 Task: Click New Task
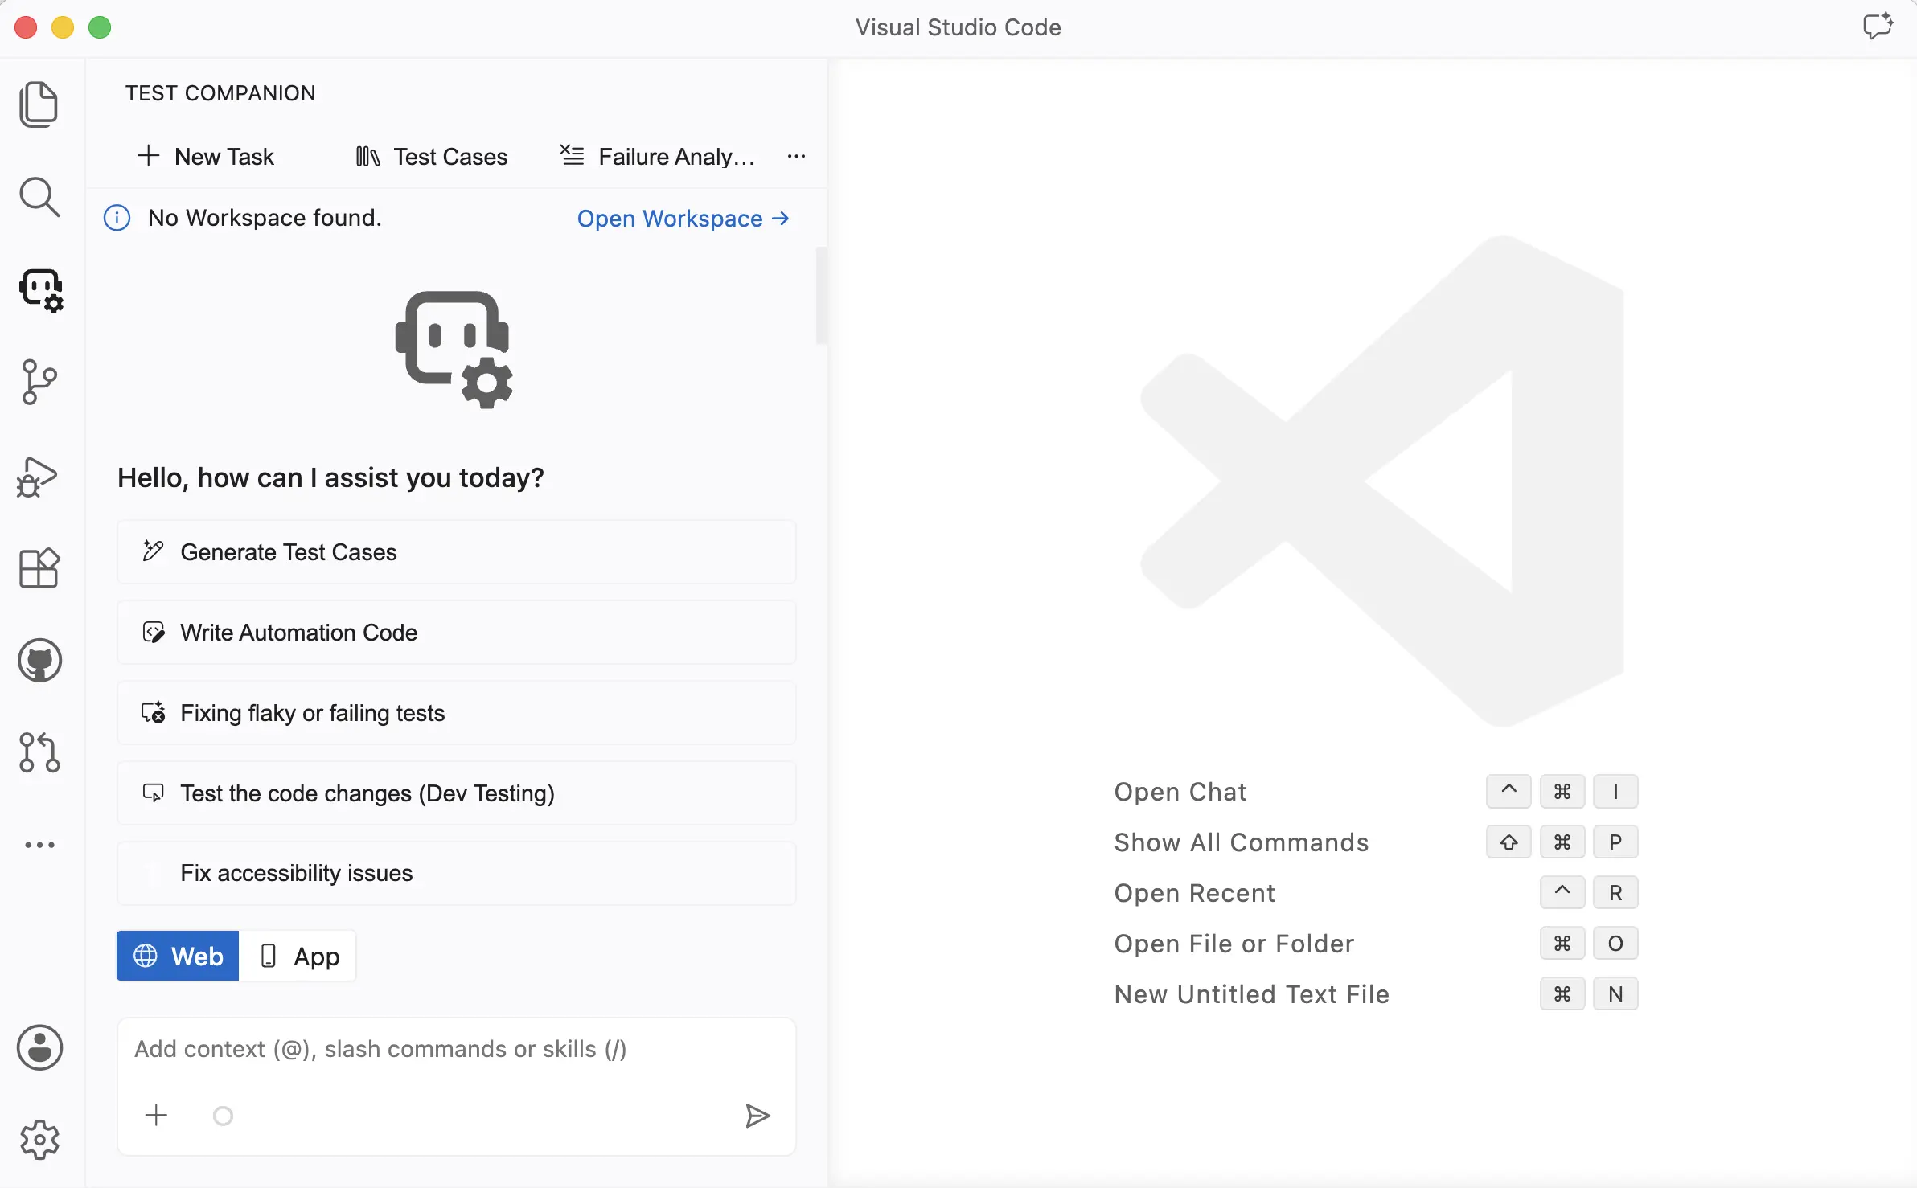[x=206, y=156]
